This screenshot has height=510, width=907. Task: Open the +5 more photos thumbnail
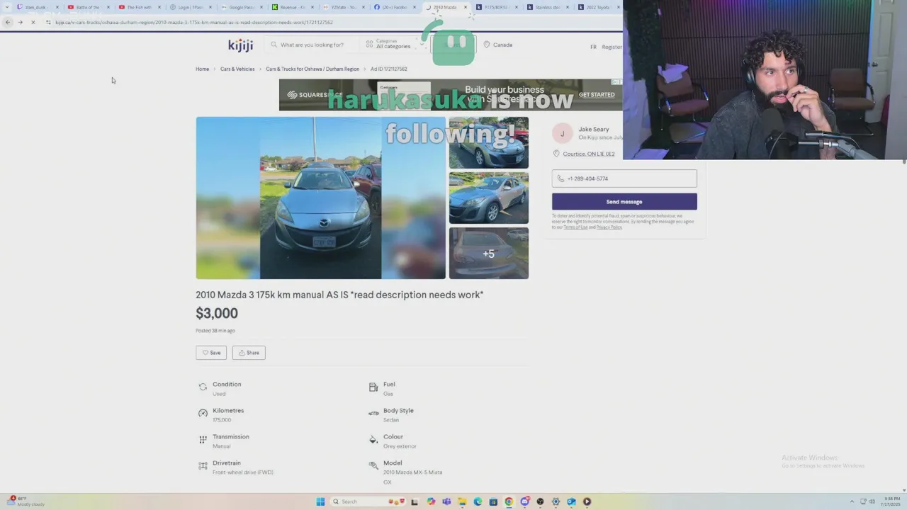489,253
